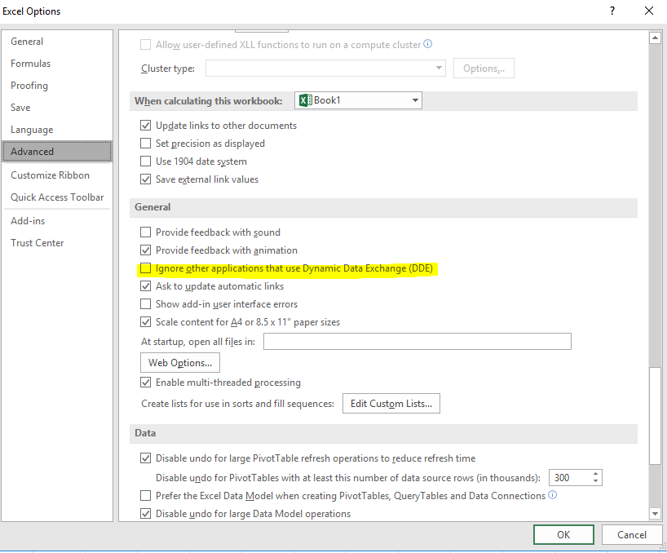Click disabled Allow user-defined XLL functions checkbox

[145, 45]
